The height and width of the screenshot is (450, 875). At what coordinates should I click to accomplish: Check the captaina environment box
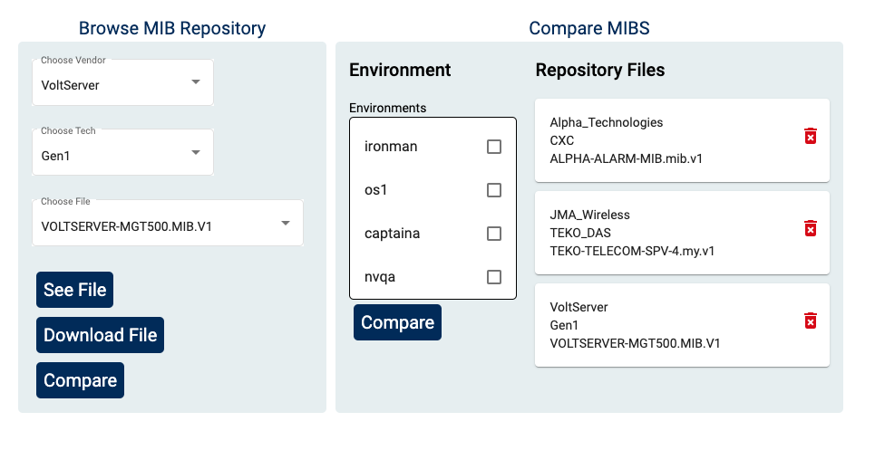pos(494,234)
